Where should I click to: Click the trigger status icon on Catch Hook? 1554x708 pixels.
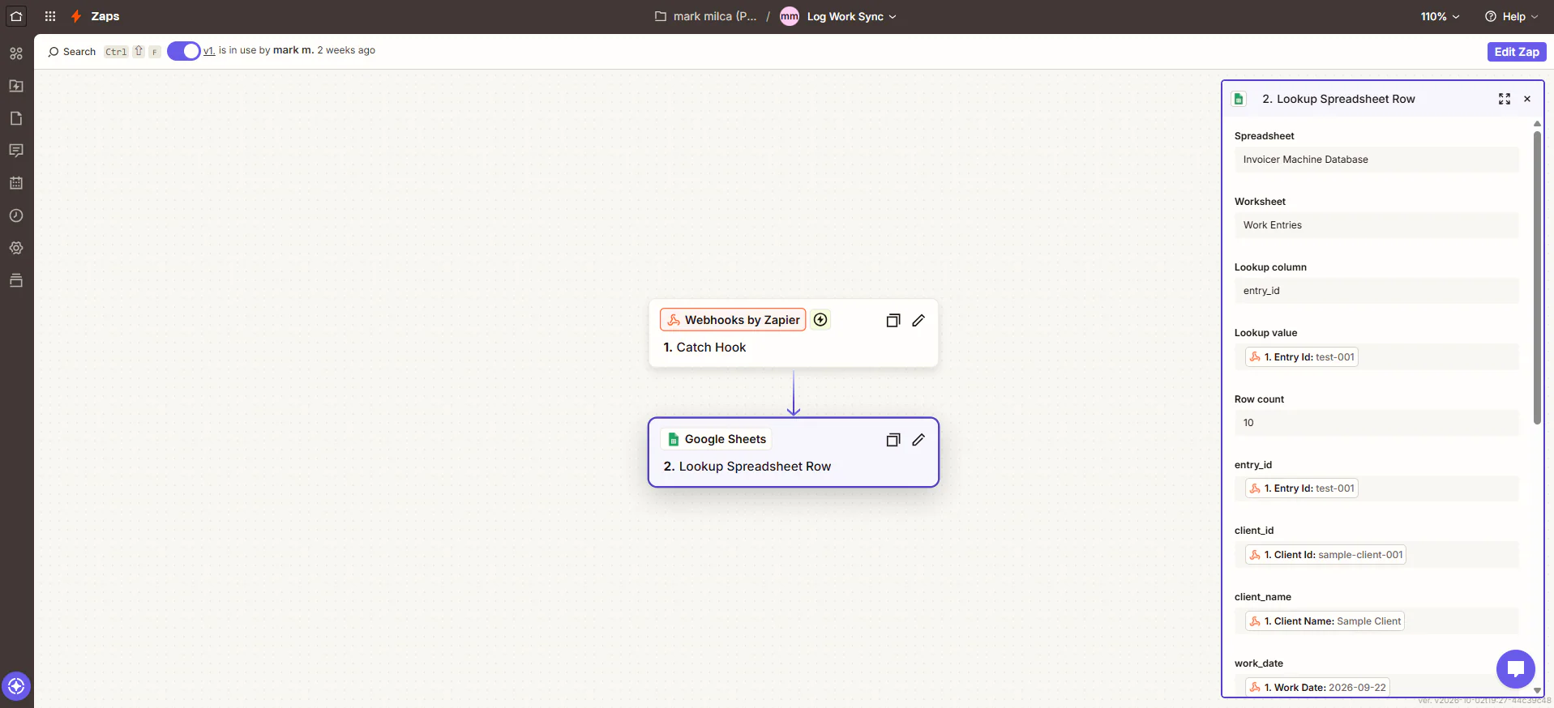(x=820, y=320)
